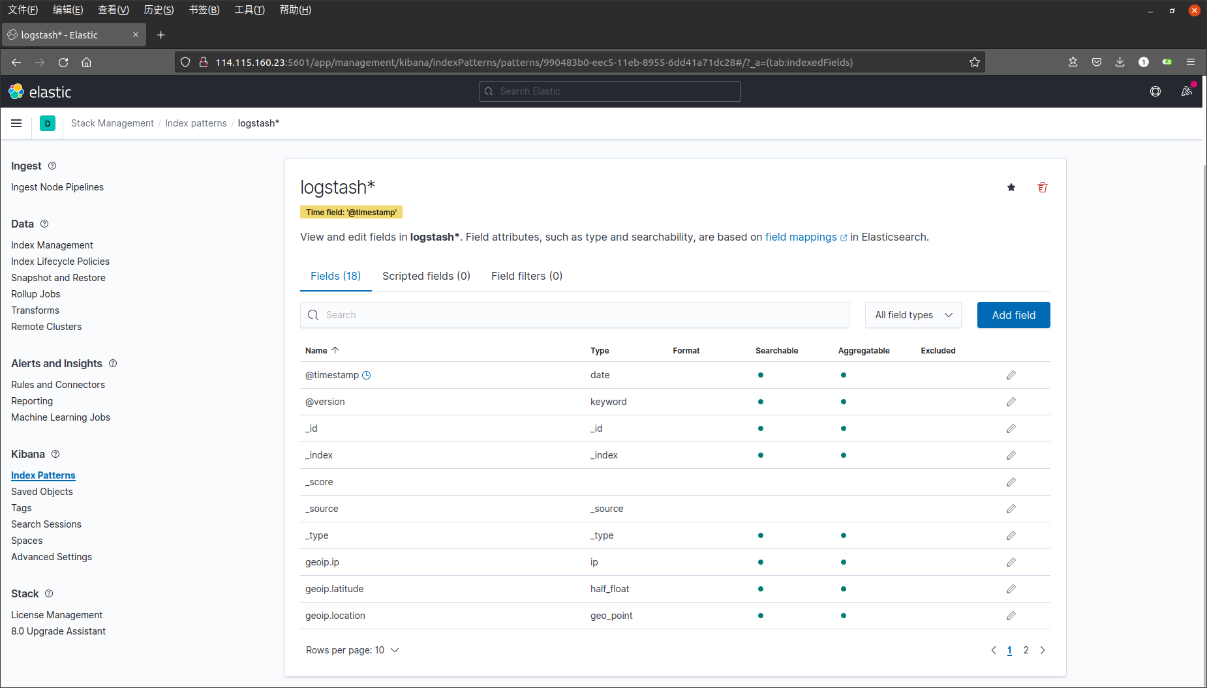The image size is (1207, 688).
Task: Open Advanced Settings in sidebar
Action: coord(52,557)
